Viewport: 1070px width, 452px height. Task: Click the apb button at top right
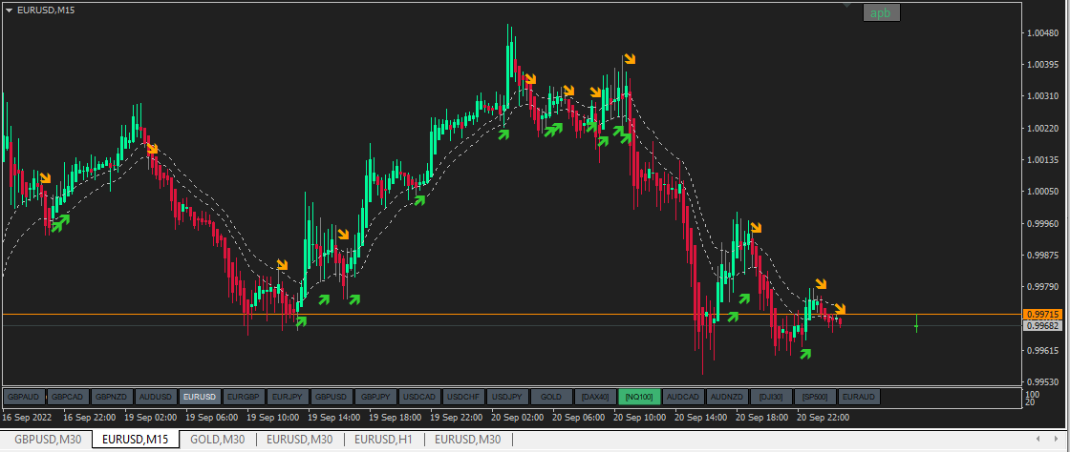[x=881, y=13]
